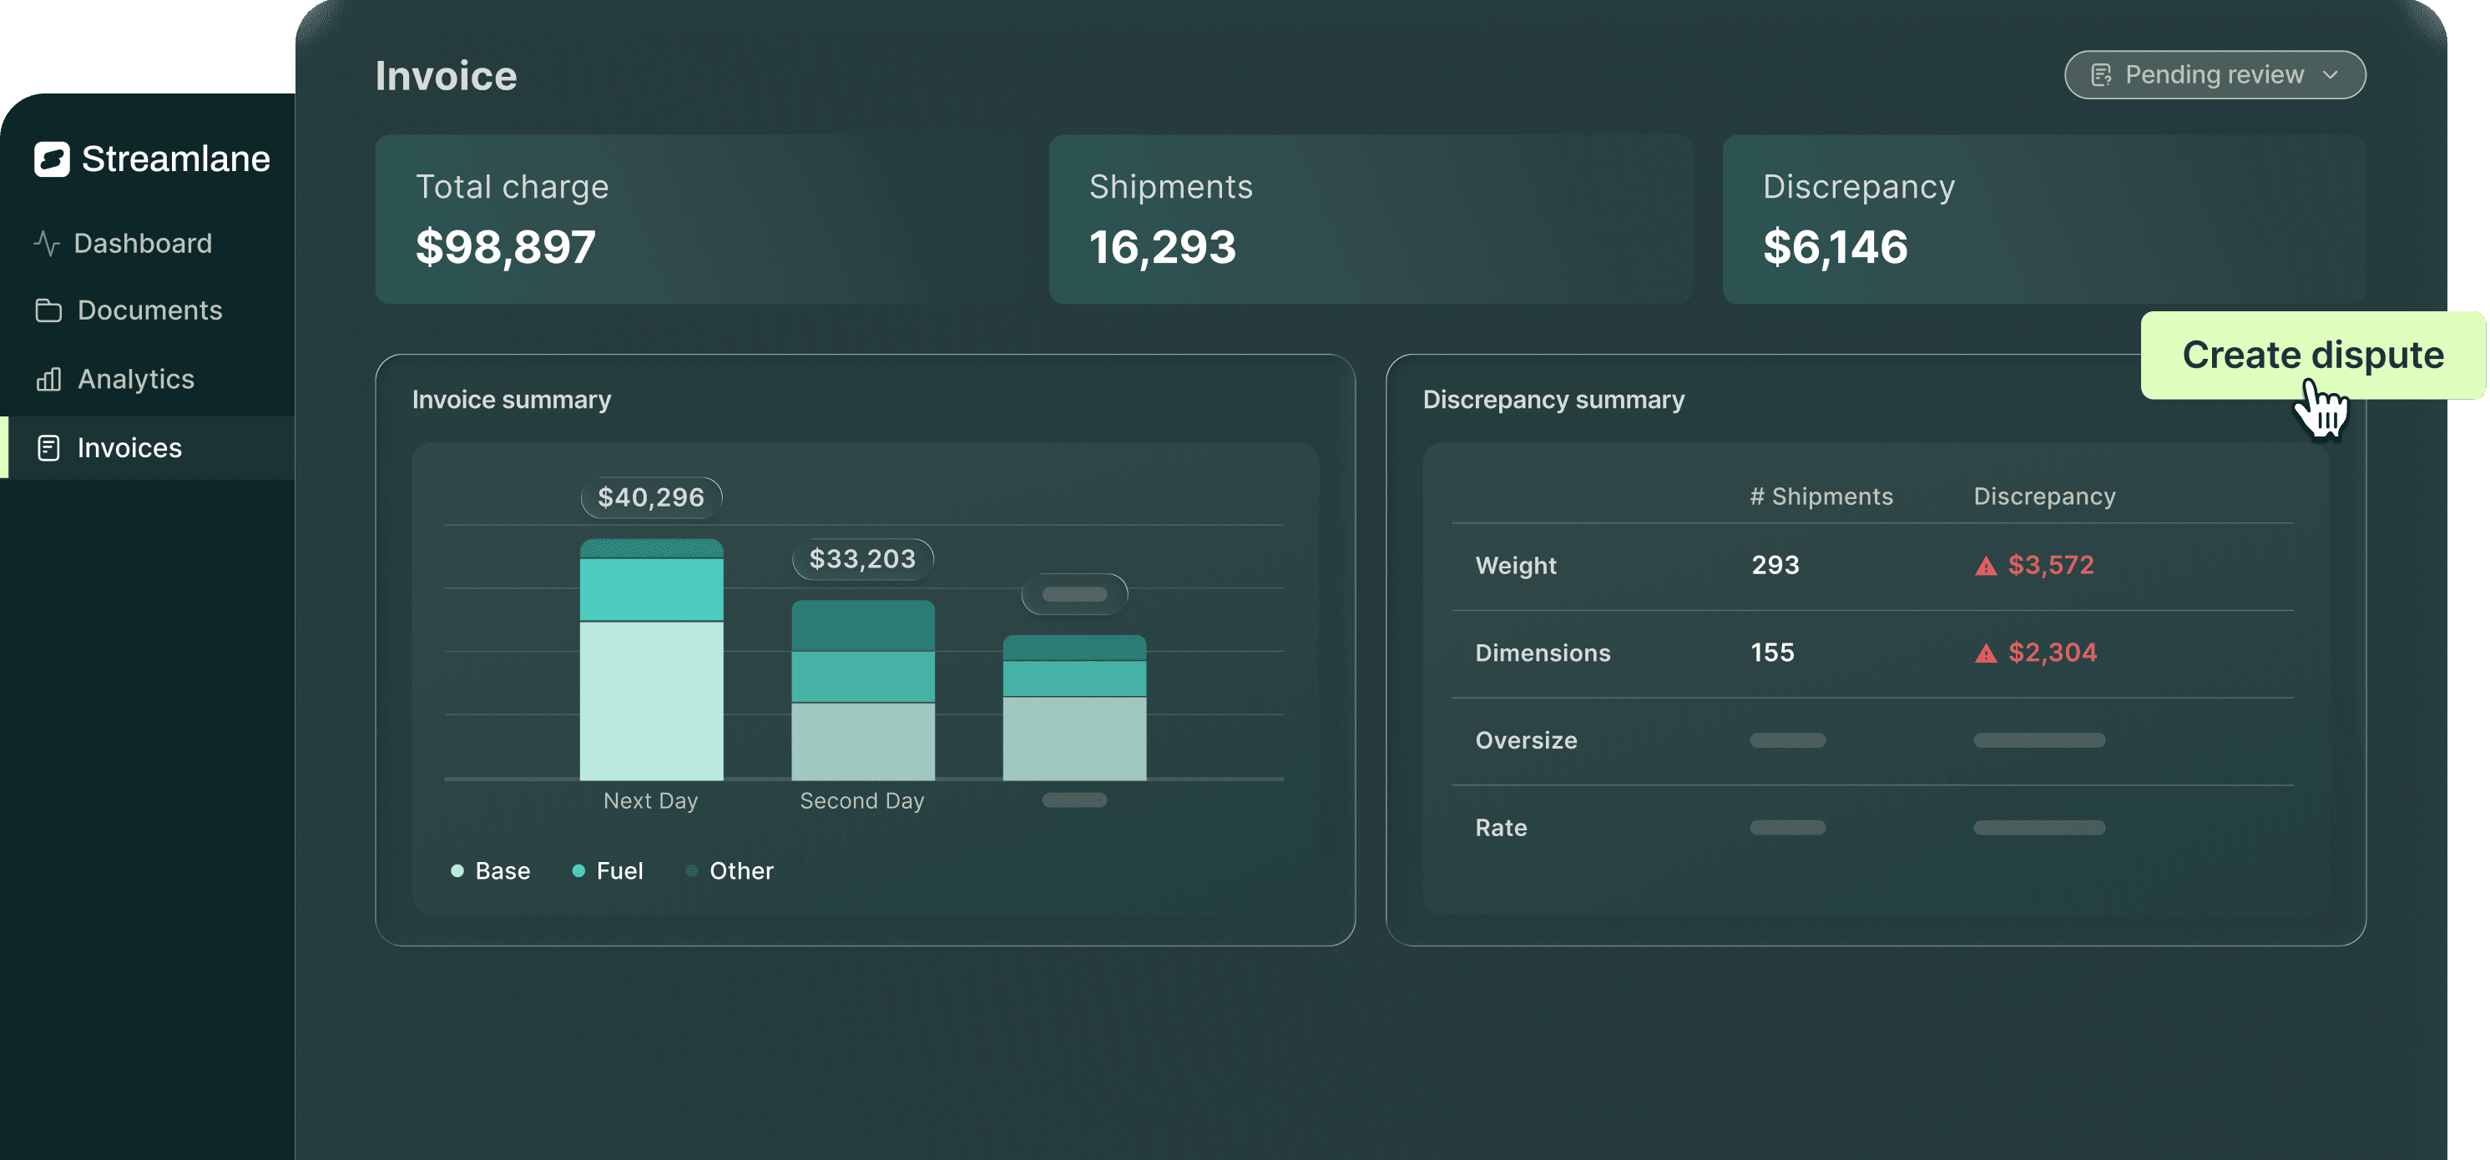Select Invoices in the sidebar
The image size is (2490, 1160).
point(129,446)
